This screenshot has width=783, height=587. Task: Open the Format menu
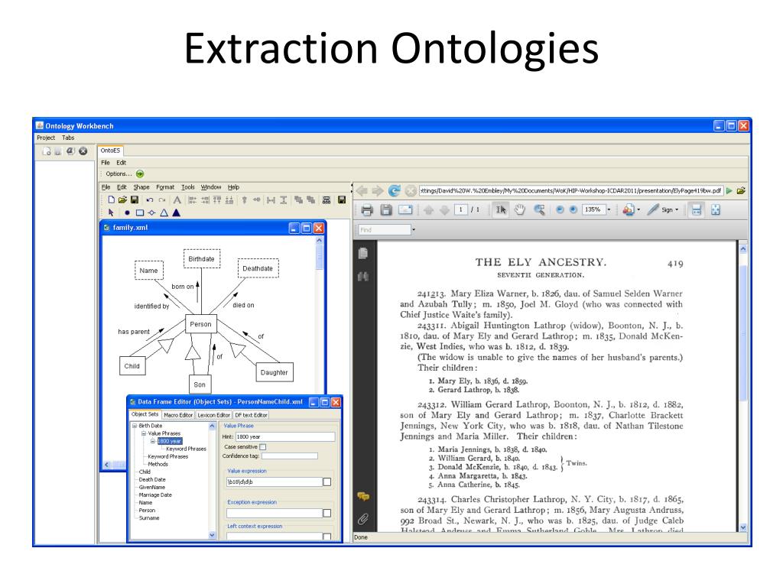tap(165, 187)
